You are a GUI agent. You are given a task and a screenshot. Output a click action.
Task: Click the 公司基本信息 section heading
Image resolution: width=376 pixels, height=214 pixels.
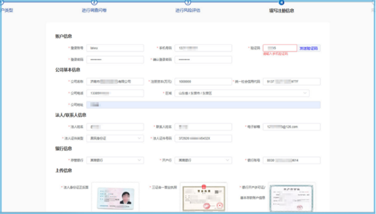pos(67,70)
